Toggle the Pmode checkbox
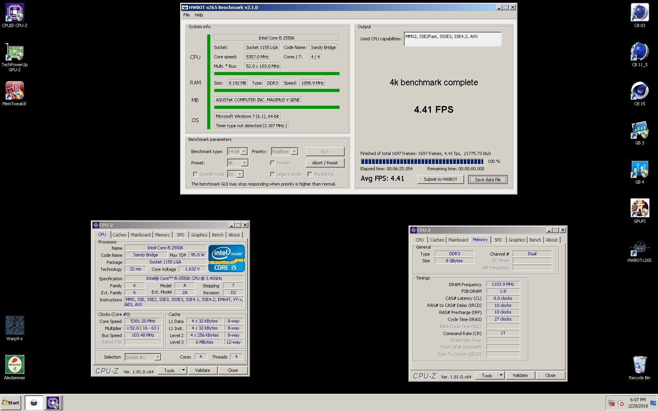This screenshot has width=658, height=411. (x=273, y=163)
